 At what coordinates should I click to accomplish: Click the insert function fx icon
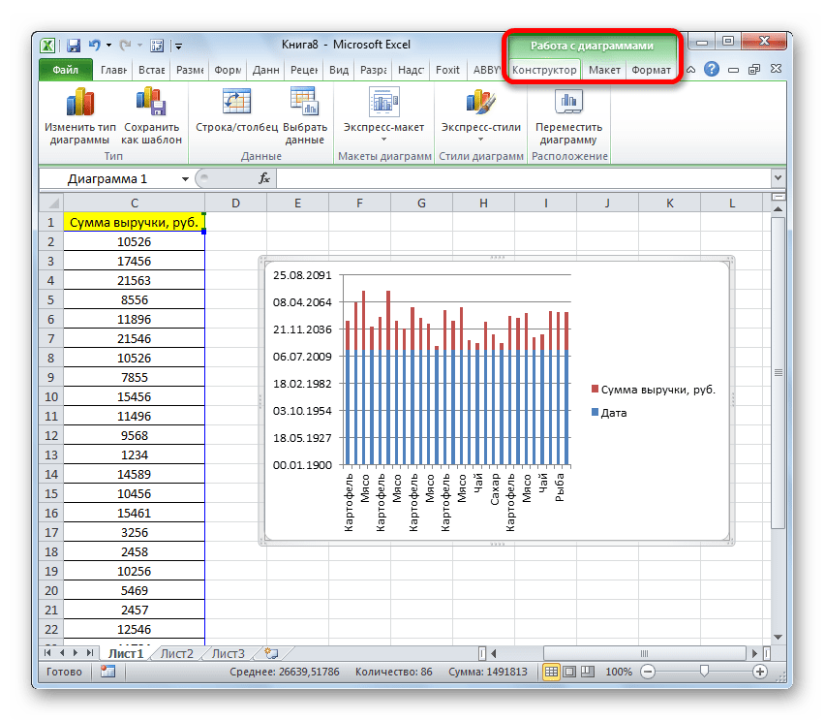pyautogui.click(x=263, y=179)
